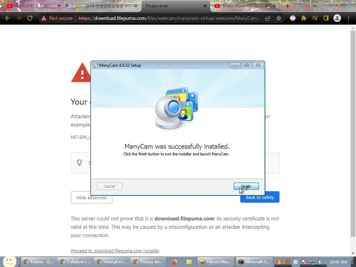Open the Start menu orb

(9, 261)
